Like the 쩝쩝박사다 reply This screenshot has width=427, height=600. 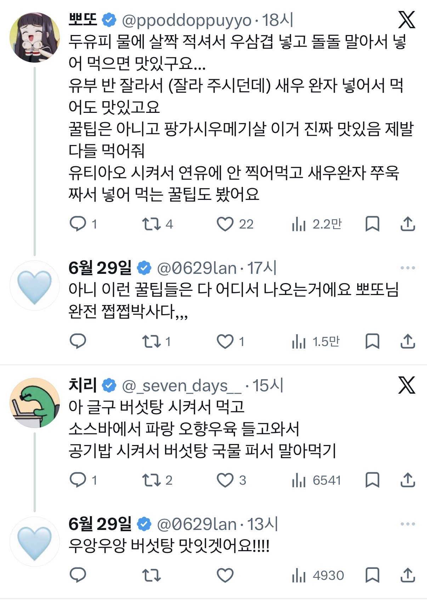(225, 341)
